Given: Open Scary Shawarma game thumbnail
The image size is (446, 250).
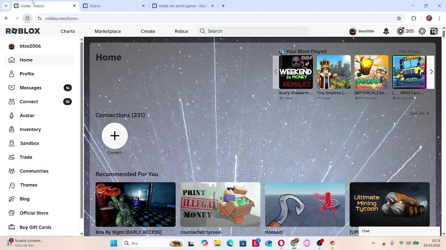Looking at the screenshot, I should [296, 72].
